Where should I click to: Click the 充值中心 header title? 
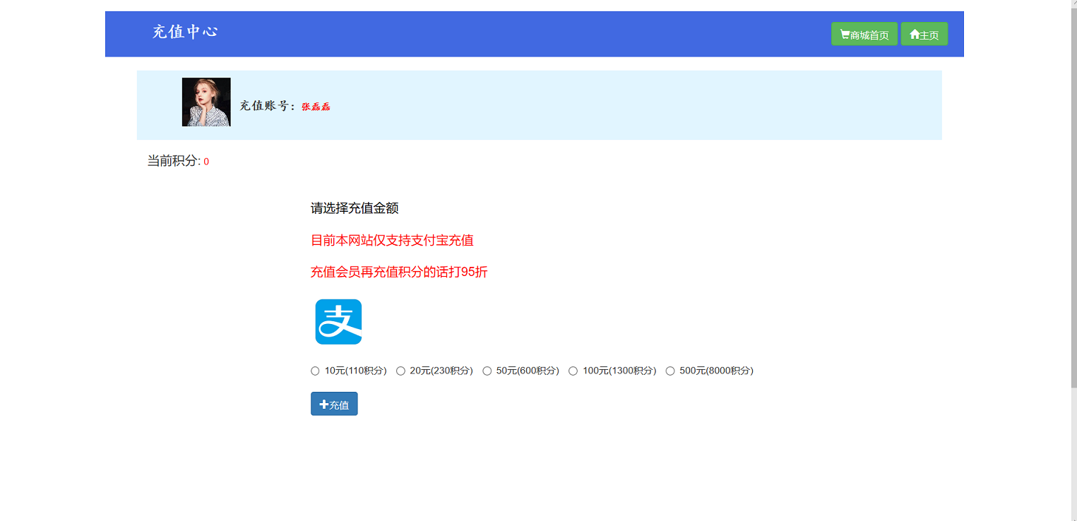click(185, 32)
